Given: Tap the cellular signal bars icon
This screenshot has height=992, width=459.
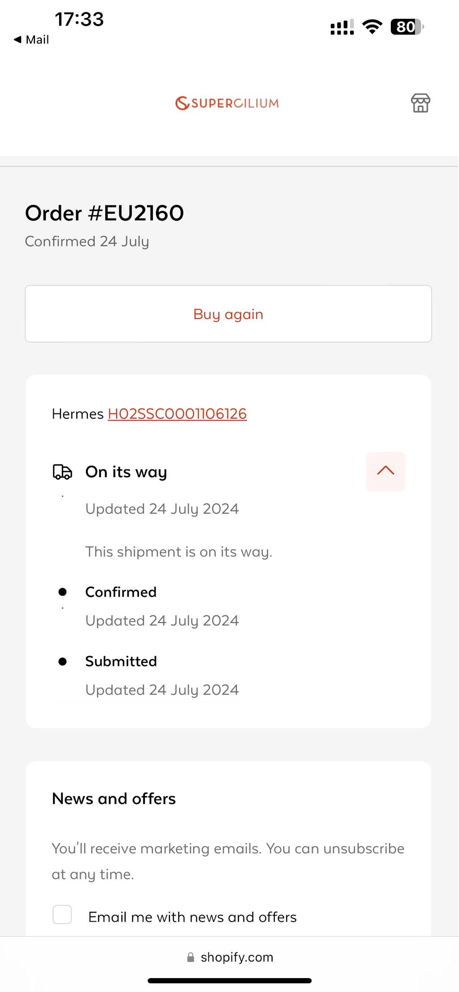Looking at the screenshot, I should coord(342,27).
